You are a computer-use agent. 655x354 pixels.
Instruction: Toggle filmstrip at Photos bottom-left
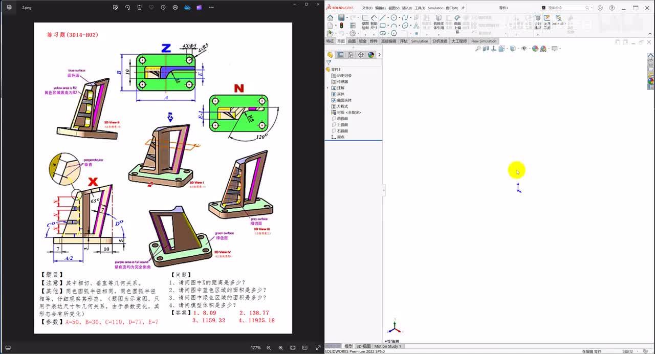(x=8, y=348)
